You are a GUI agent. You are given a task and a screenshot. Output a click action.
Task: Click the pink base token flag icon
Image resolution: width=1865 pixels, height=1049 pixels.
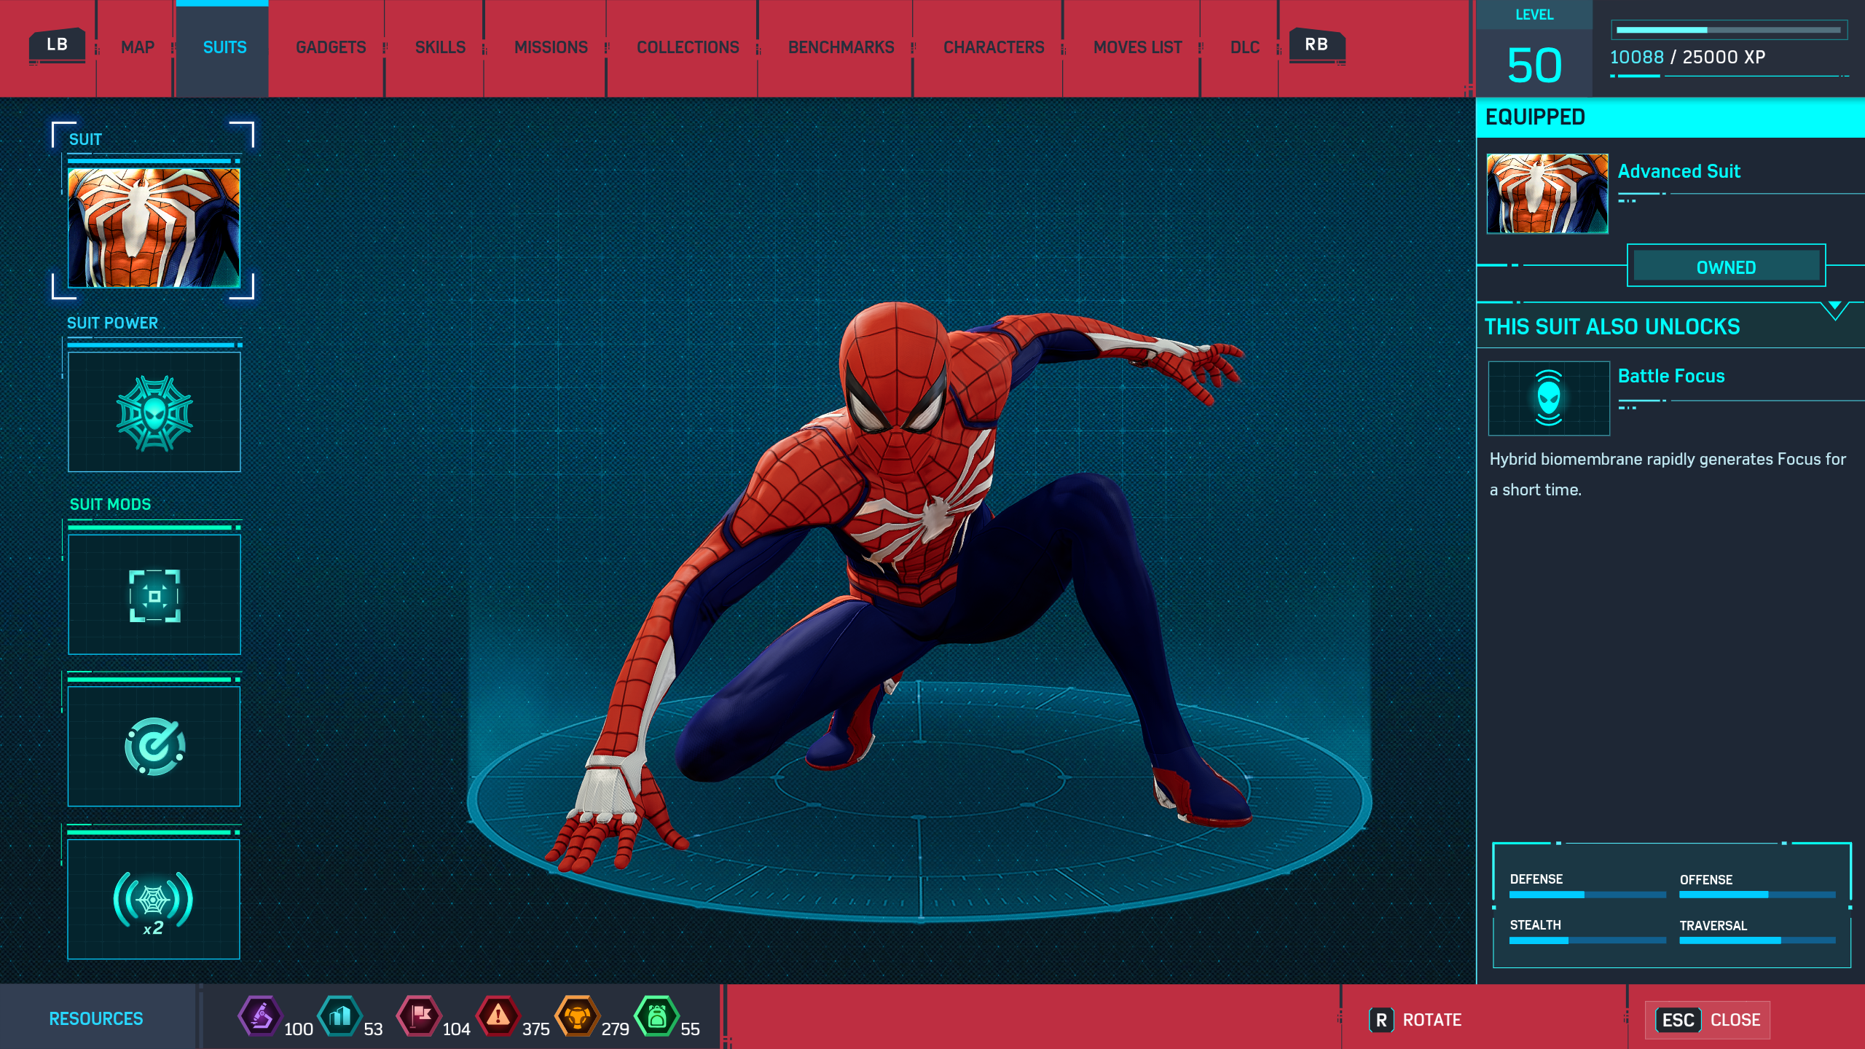[419, 1016]
